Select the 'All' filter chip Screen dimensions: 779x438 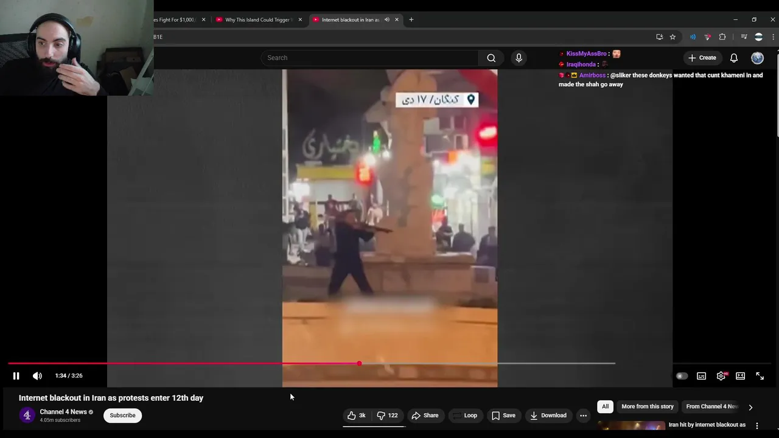[605, 406]
